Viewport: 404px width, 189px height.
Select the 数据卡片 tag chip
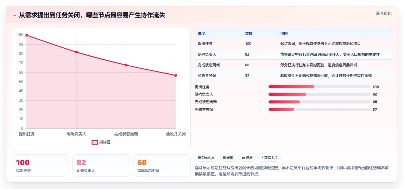269,157
